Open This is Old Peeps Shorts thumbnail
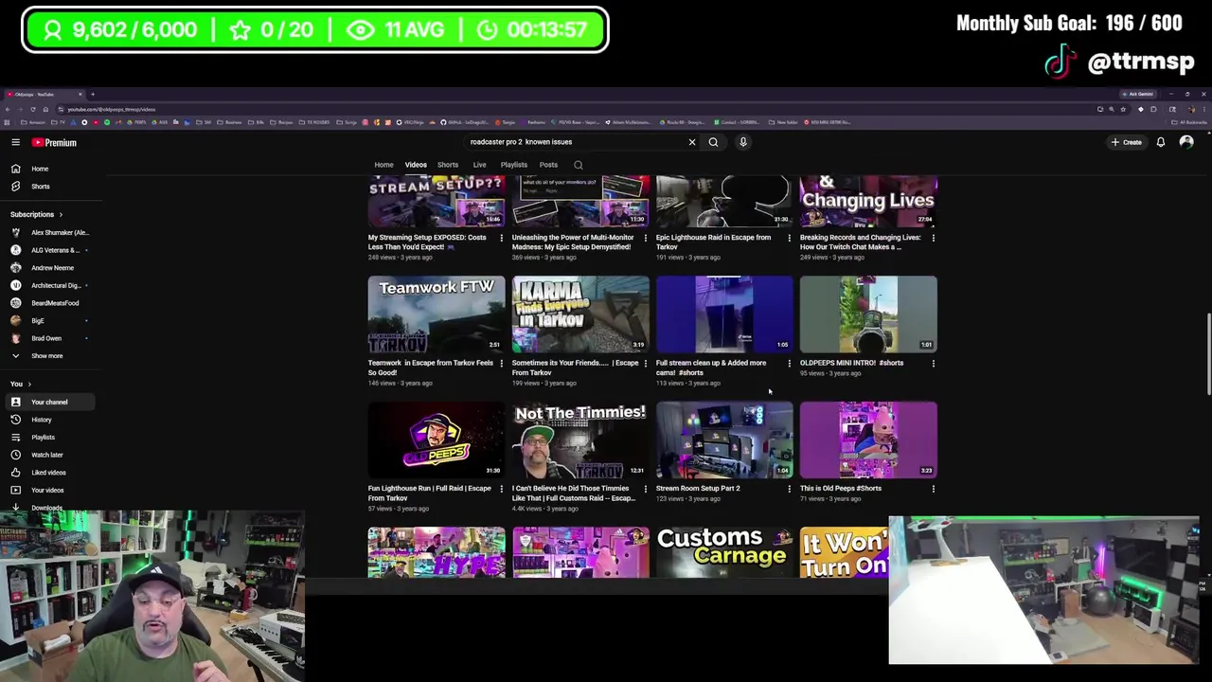Image resolution: width=1212 pixels, height=682 pixels. (868, 440)
